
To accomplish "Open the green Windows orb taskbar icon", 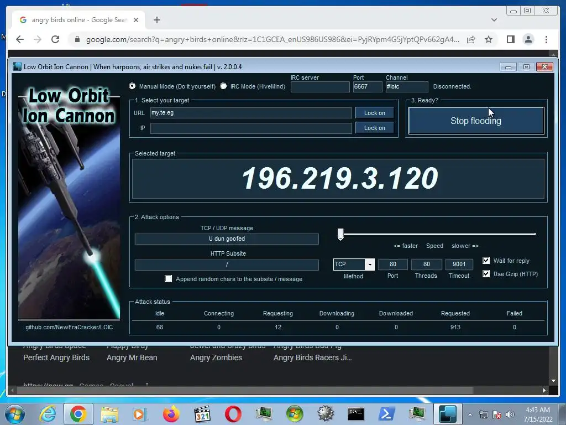I will click(x=295, y=414).
